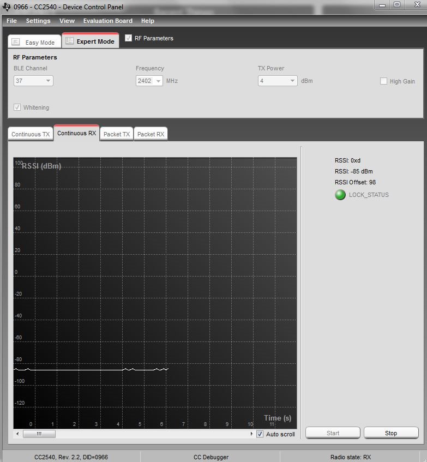This screenshot has height=462, width=427.
Task: Toggle the Whitening checkbox
Action: coord(17,107)
